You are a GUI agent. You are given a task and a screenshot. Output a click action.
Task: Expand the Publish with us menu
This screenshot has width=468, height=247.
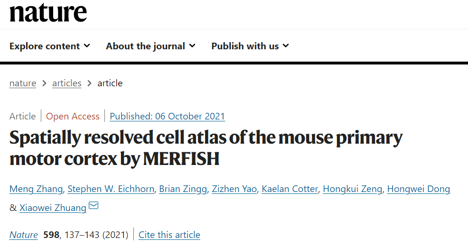pos(250,46)
